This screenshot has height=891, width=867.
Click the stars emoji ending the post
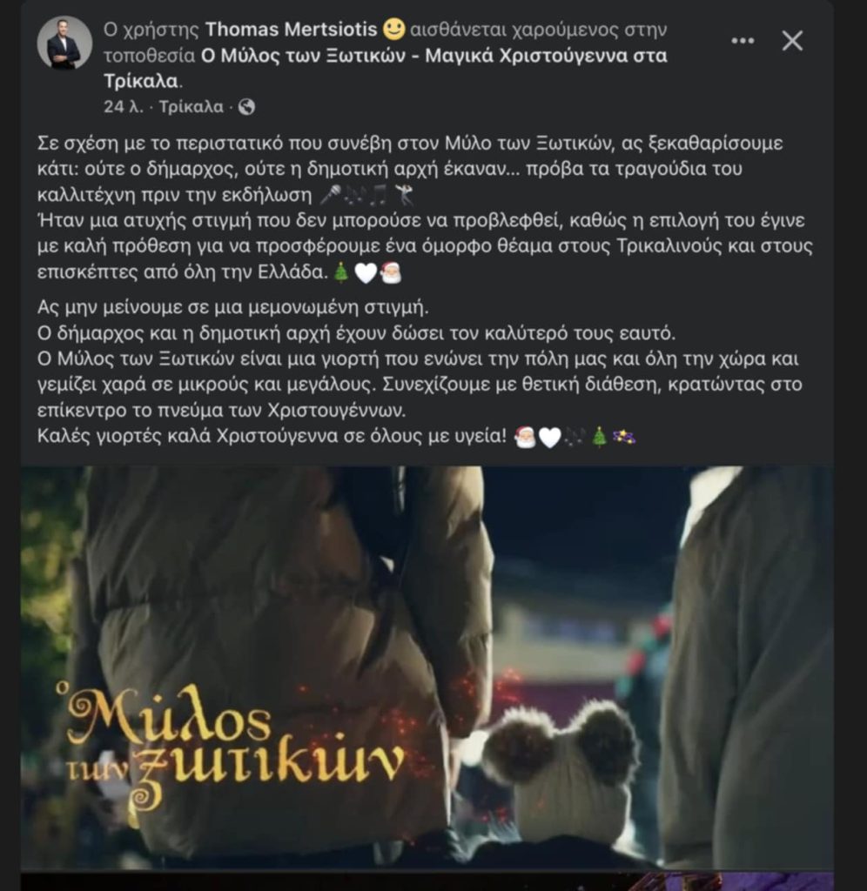pyautogui.click(x=623, y=437)
